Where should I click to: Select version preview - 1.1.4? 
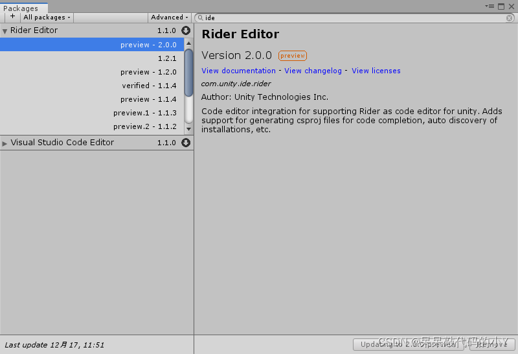[92, 99]
